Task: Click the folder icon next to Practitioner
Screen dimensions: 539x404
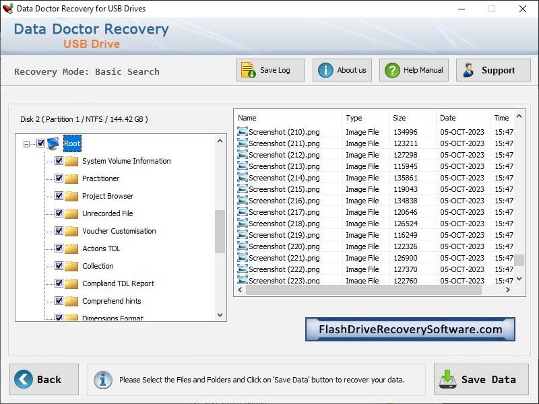Action: [71, 178]
